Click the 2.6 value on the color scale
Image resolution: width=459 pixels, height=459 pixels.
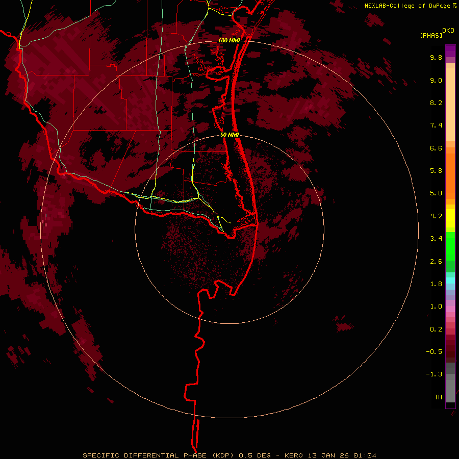[x=436, y=262]
